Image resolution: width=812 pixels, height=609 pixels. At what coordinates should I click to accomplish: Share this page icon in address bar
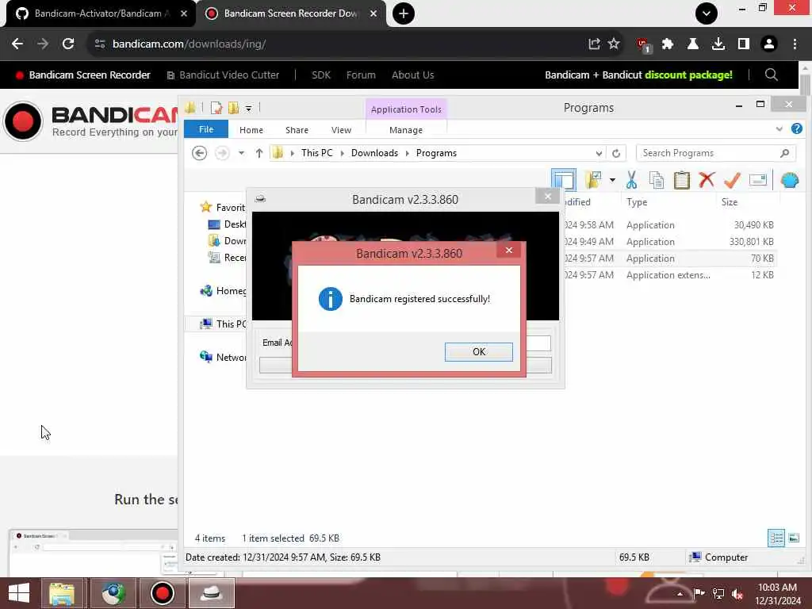tap(594, 44)
